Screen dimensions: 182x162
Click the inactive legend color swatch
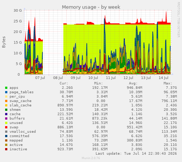6,149
